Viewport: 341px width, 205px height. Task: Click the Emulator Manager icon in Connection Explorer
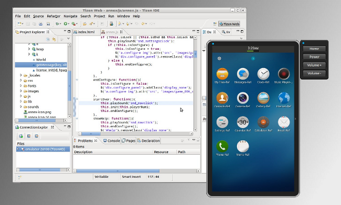tap(21, 136)
